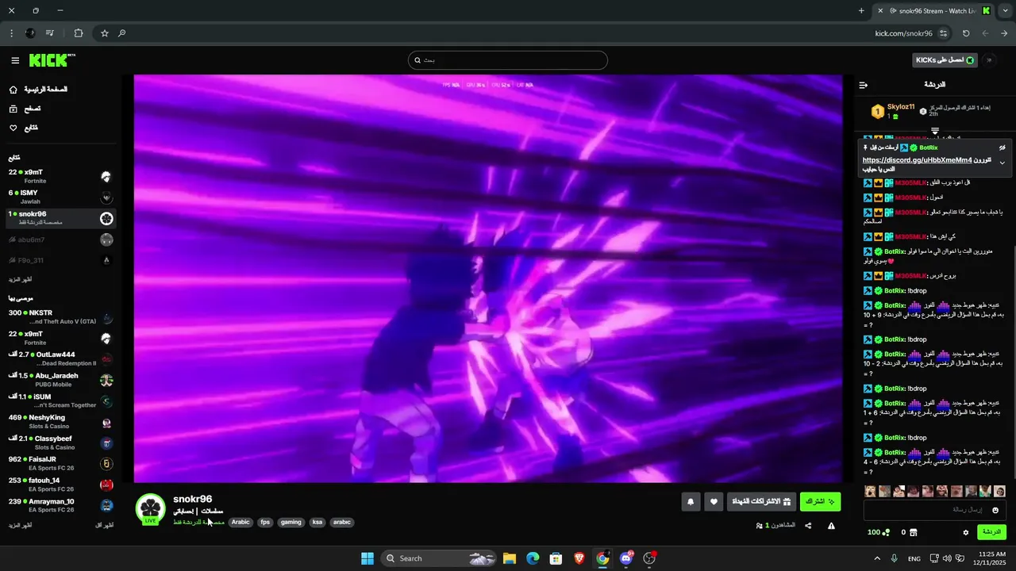Select the fps tag
The image size is (1016, 571).
265,522
